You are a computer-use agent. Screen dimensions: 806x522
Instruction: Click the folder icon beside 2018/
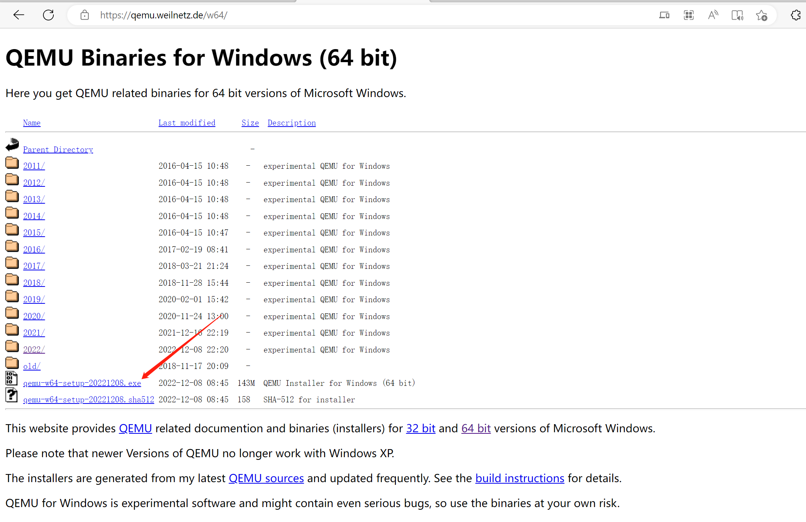pyautogui.click(x=12, y=279)
